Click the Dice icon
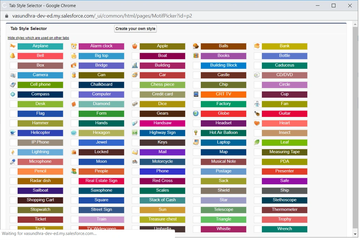This screenshot has width=359, height=240. point(135,104)
